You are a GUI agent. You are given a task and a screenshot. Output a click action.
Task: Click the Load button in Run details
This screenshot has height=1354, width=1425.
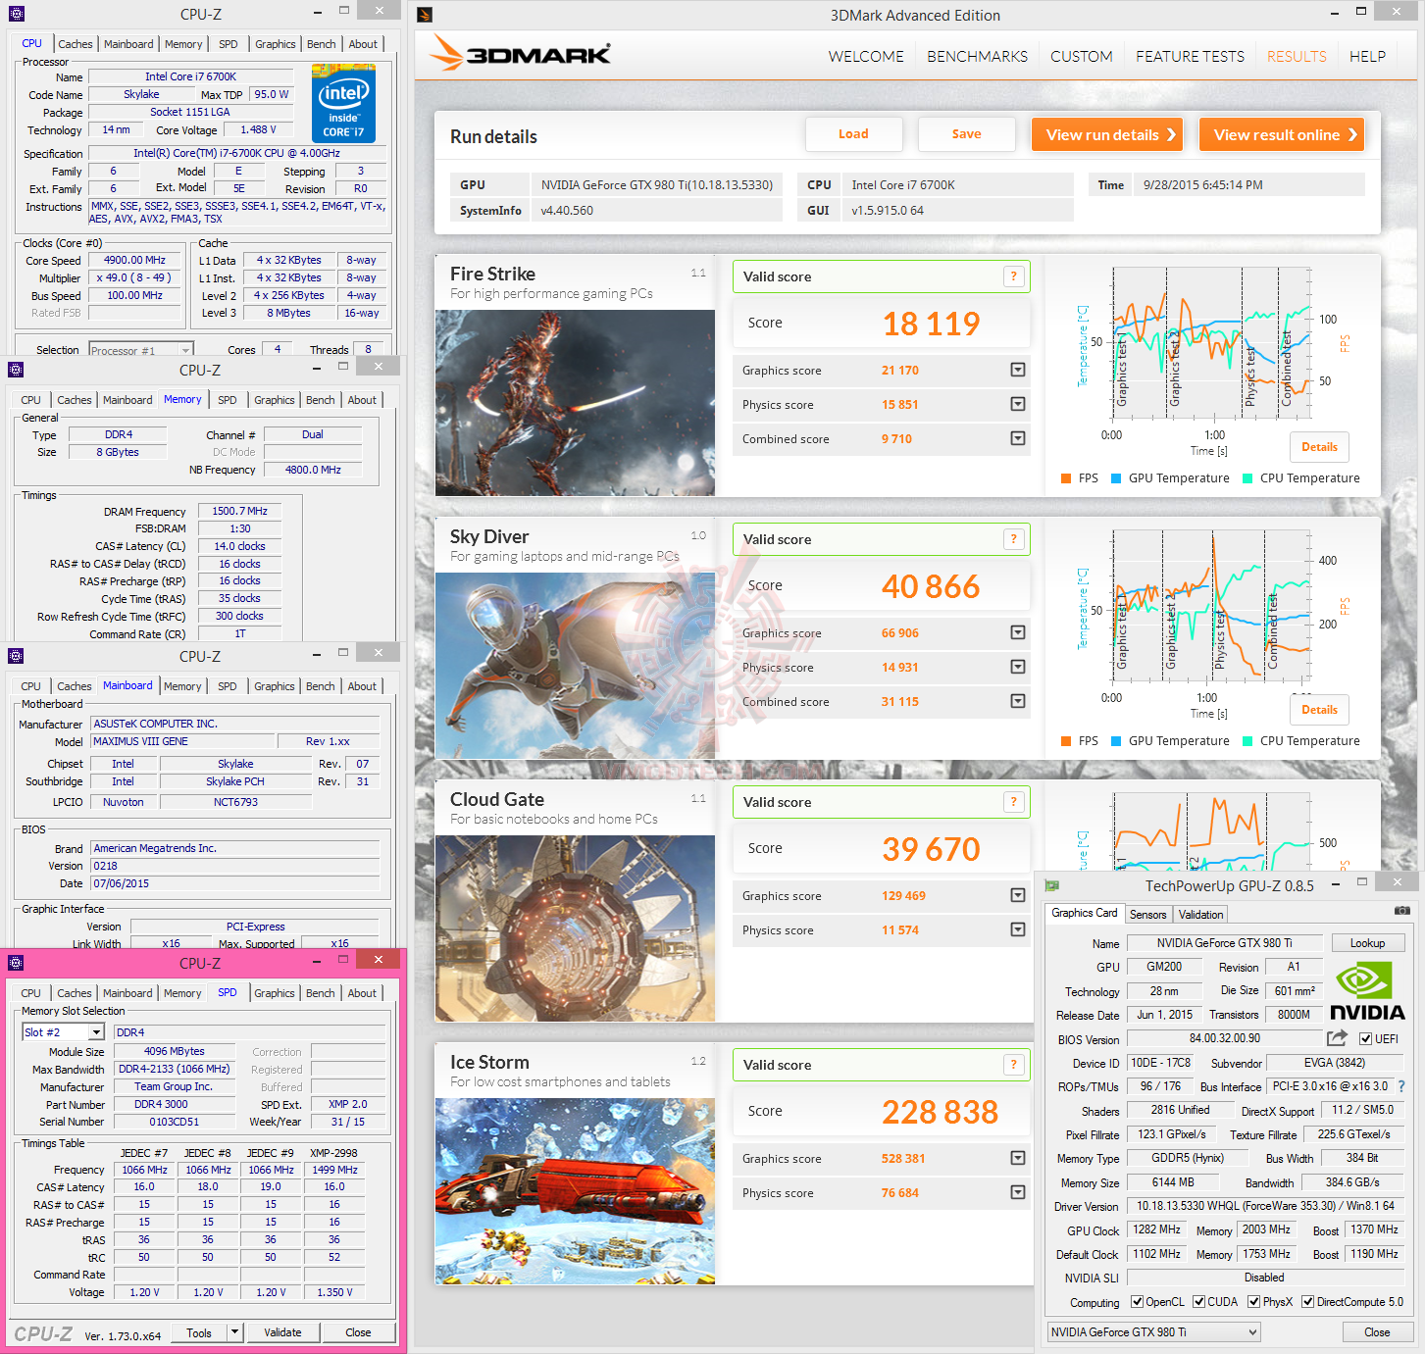[853, 134]
